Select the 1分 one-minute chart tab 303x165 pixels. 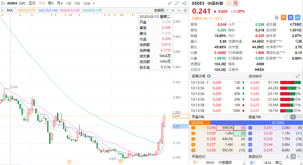[x=69, y=3]
